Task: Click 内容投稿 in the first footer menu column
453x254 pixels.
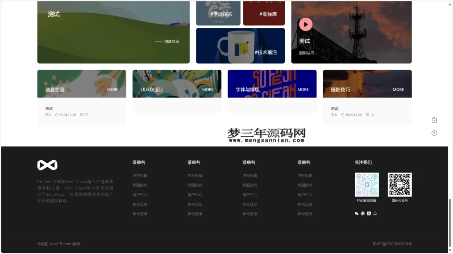Action: click(140, 176)
